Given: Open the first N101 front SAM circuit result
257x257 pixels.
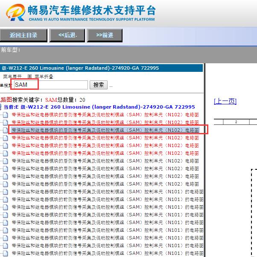Looking at the screenshot, I should (x=108, y=192).
